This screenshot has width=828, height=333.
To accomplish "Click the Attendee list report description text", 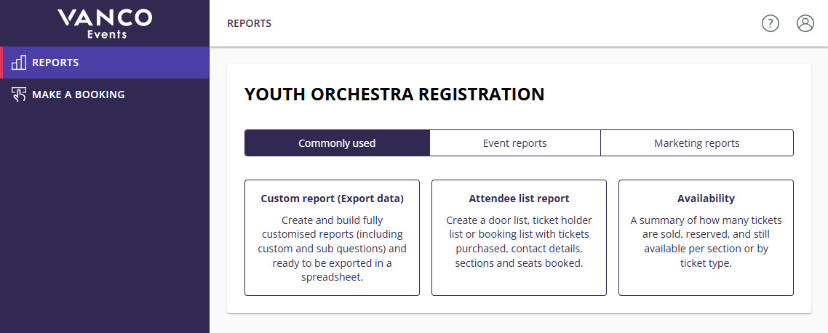I will tap(519, 241).
